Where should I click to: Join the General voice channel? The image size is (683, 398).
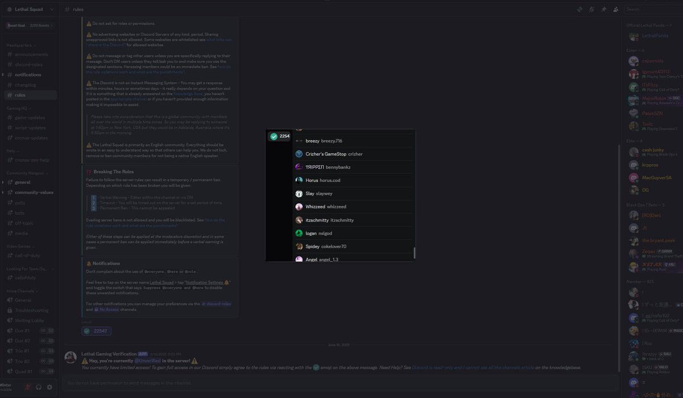tap(31, 300)
